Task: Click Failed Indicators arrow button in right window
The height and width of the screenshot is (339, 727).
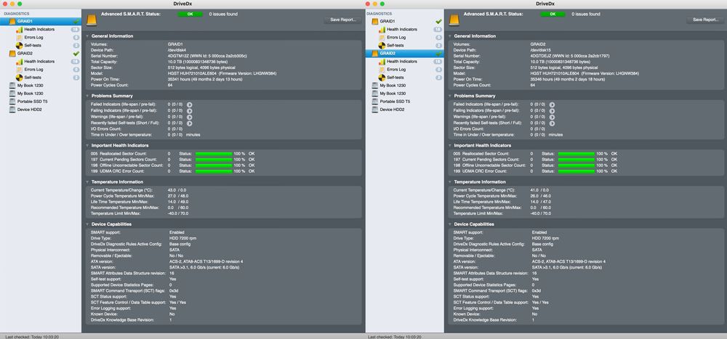Action: point(552,105)
